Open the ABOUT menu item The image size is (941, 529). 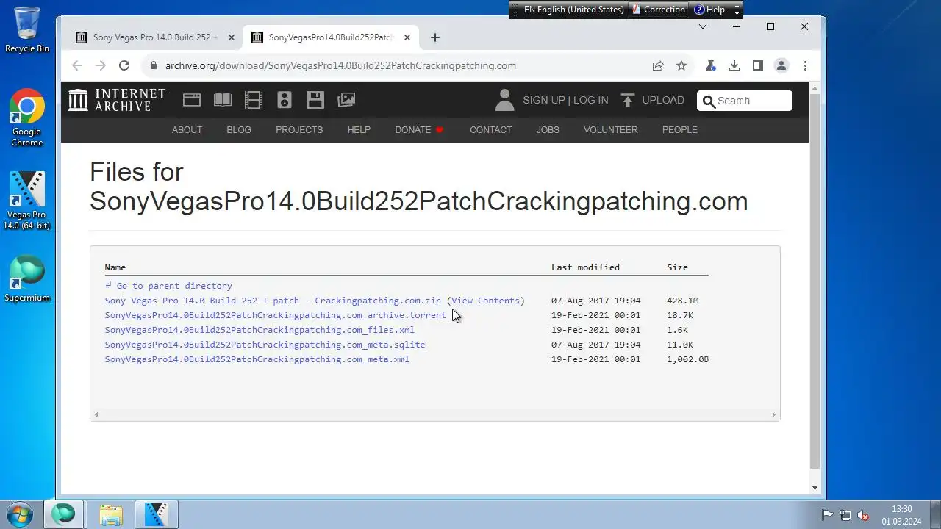tap(187, 129)
